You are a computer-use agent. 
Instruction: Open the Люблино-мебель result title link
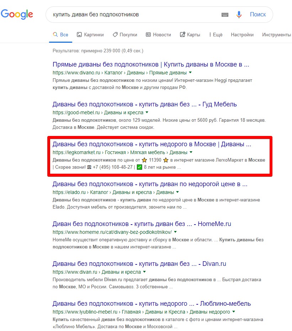(152, 304)
